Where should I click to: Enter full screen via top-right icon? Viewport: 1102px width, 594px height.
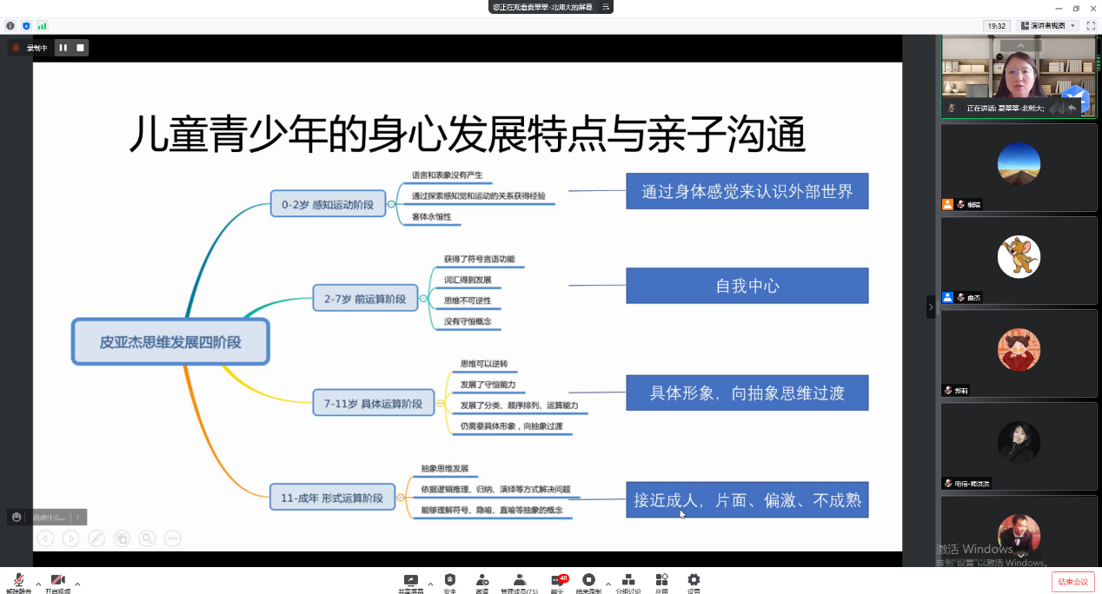1091,26
